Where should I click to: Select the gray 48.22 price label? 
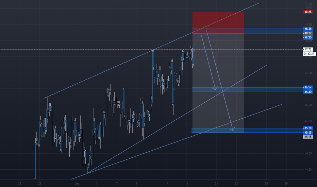[308, 33]
